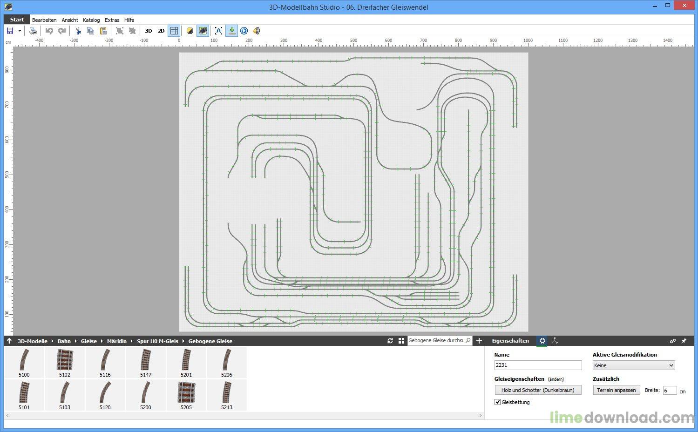The height and width of the screenshot is (432, 698).
Task: Open the Katalog menu
Action: (91, 20)
